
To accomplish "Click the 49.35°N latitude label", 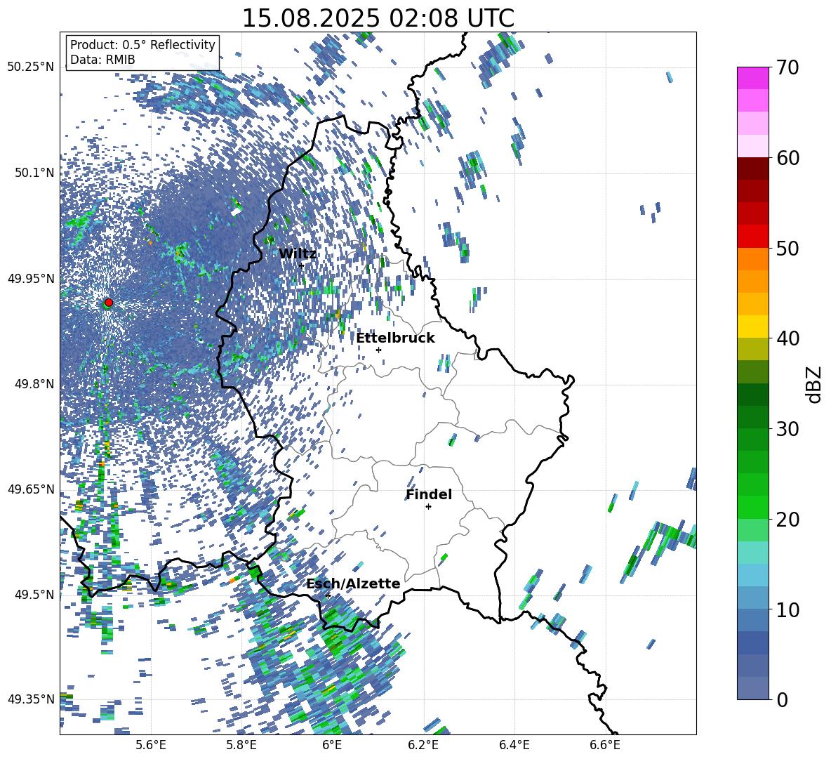I will point(31,699).
